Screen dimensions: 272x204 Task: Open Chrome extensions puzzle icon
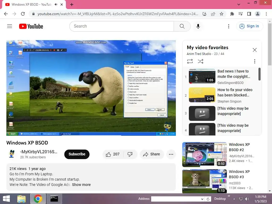coord(232,14)
